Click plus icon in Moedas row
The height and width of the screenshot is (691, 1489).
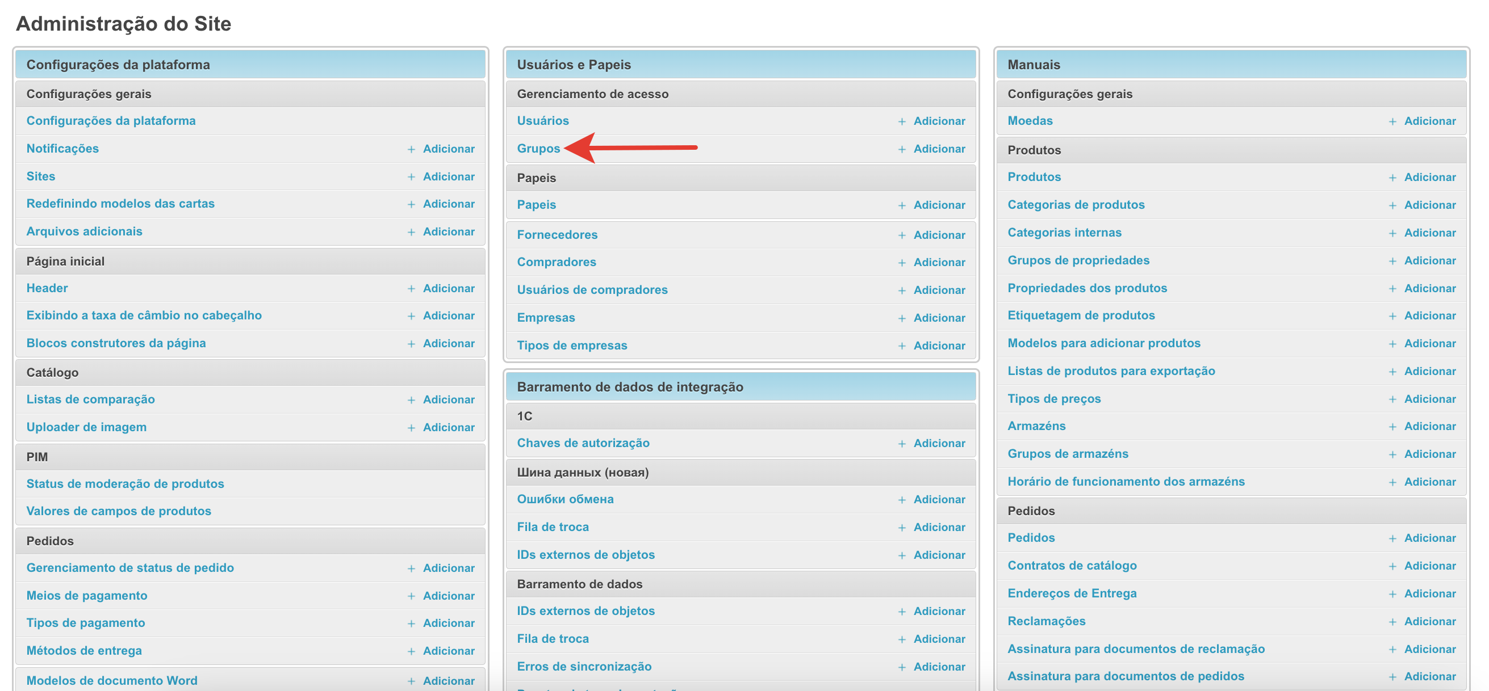pos(1392,122)
